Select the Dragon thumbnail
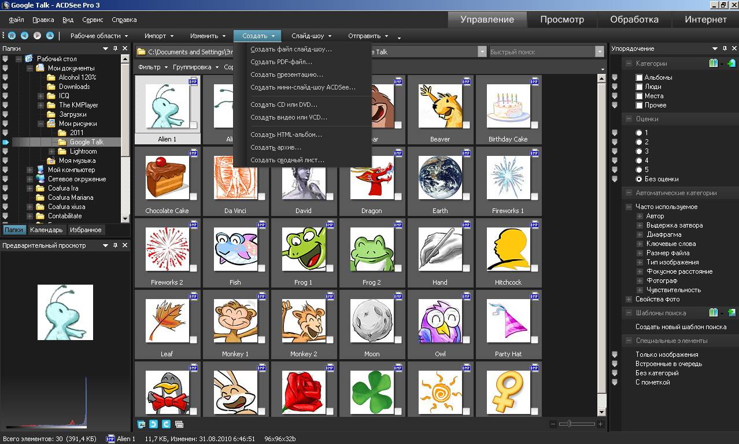This screenshot has height=444, width=739. coord(372,181)
